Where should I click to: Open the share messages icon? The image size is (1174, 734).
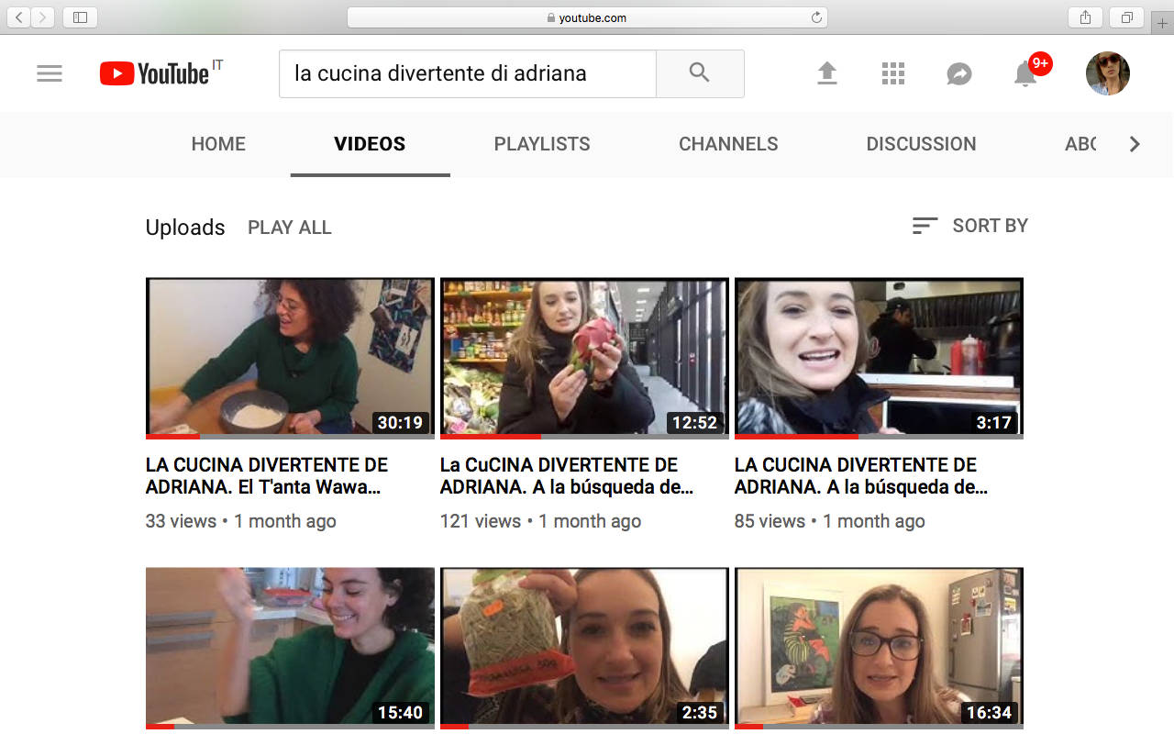coord(958,73)
